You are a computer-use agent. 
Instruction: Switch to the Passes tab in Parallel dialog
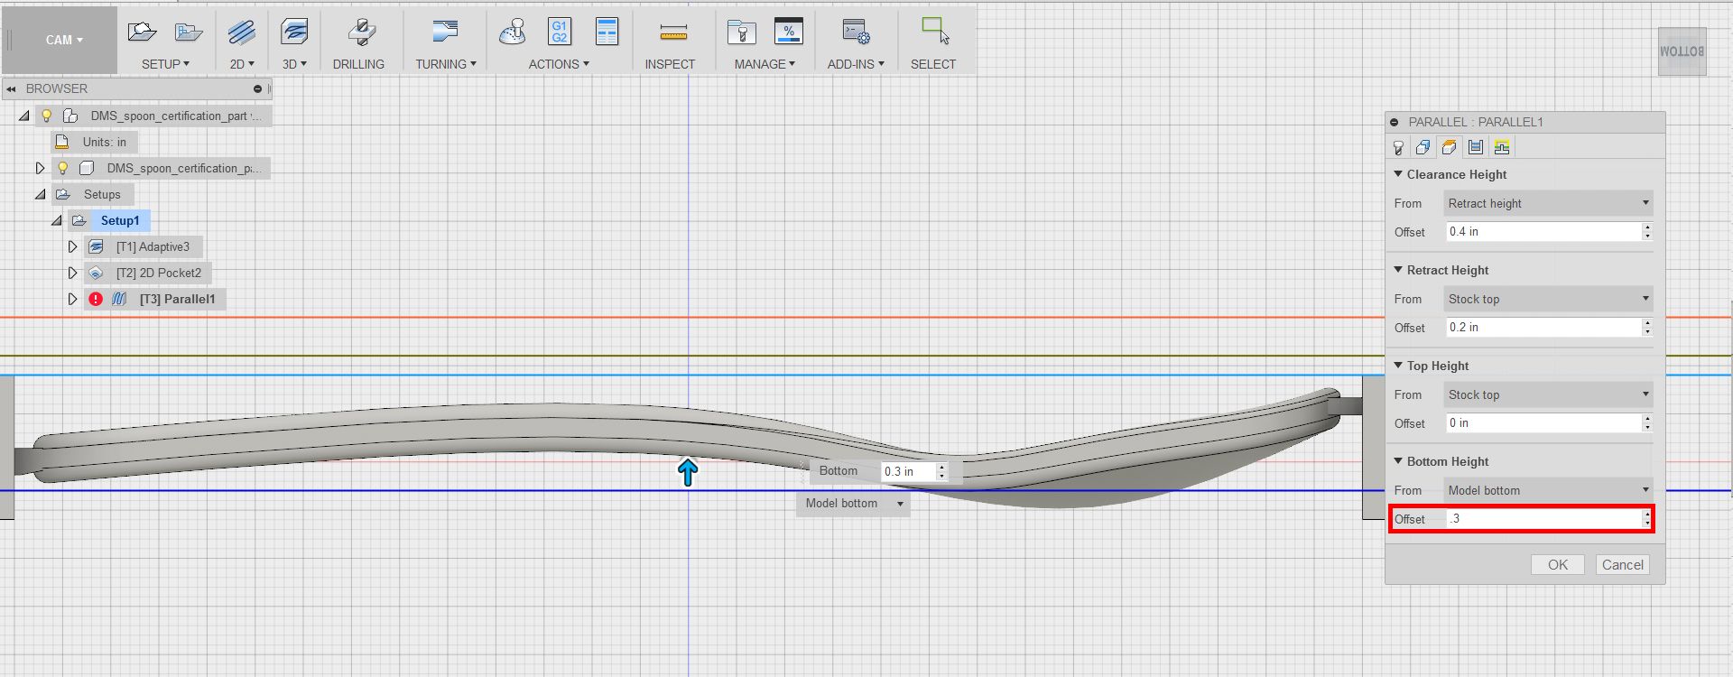(x=1476, y=147)
